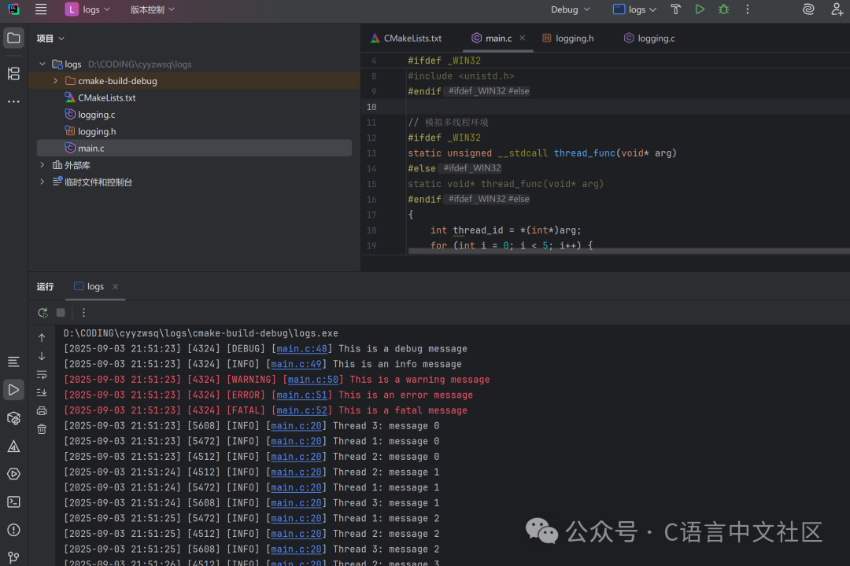Open add collaborator icon
This screenshot has width=850, height=566.
point(837,9)
